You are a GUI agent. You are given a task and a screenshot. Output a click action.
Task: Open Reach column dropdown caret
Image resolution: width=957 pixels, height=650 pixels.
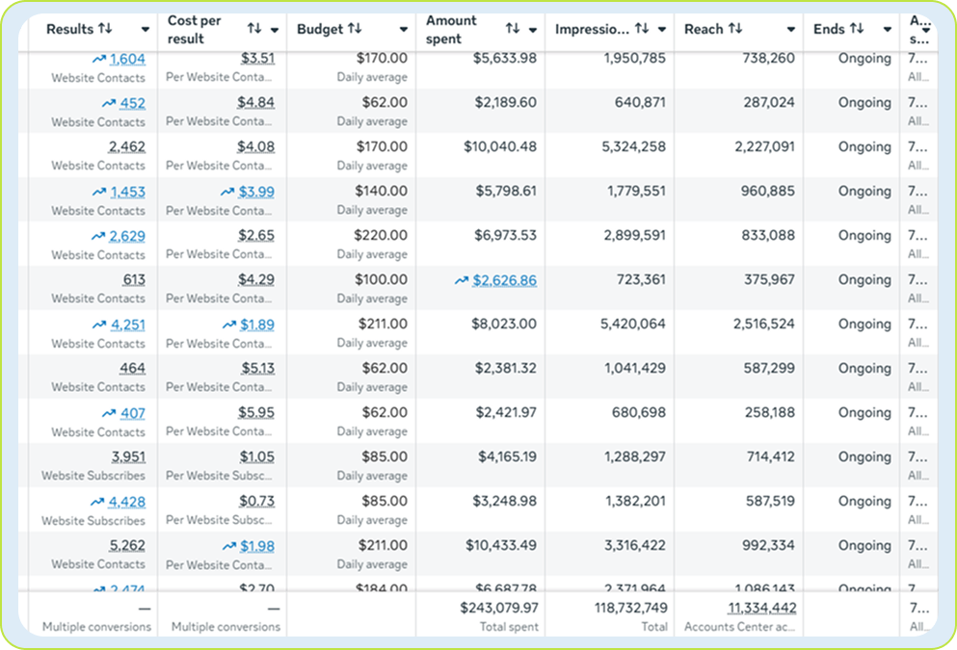[x=791, y=30]
